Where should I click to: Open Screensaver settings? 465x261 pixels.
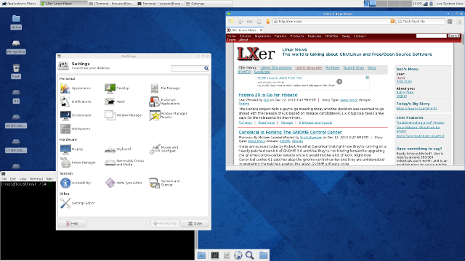coord(76,115)
